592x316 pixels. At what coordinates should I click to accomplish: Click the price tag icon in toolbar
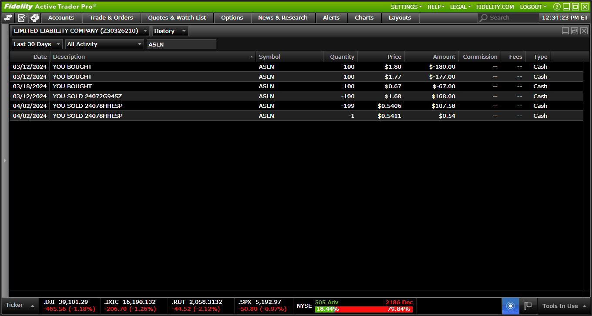(34, 18)
